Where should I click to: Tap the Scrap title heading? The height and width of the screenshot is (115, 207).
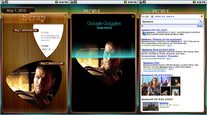34,18
